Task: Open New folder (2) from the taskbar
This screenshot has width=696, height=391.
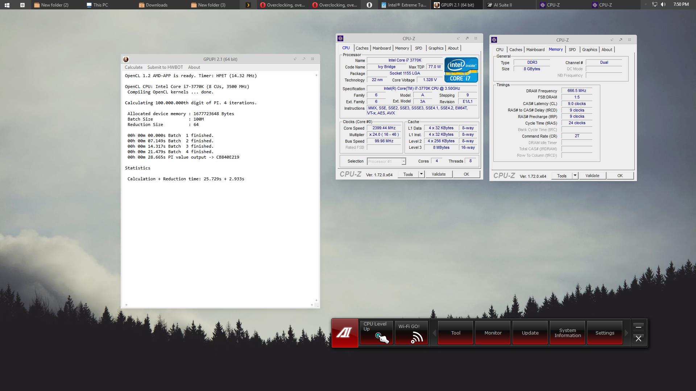Action: [x=51, y=5]
